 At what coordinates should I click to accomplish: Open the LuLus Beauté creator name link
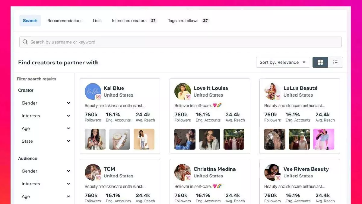(x=300, y=88)
